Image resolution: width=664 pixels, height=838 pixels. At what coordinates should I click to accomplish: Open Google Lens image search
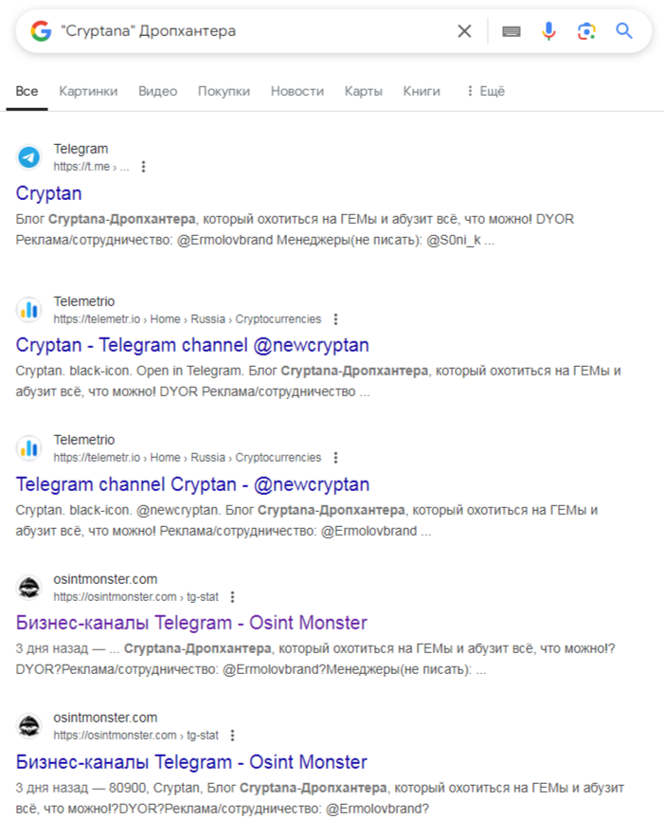(586, 31)
